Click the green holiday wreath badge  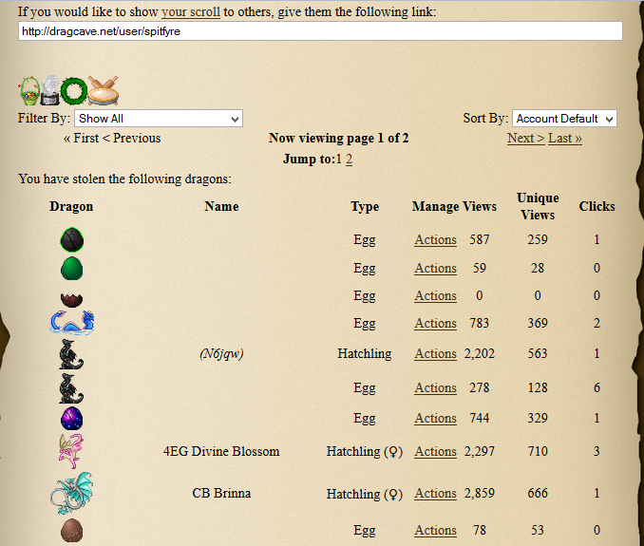pos(74,91)
